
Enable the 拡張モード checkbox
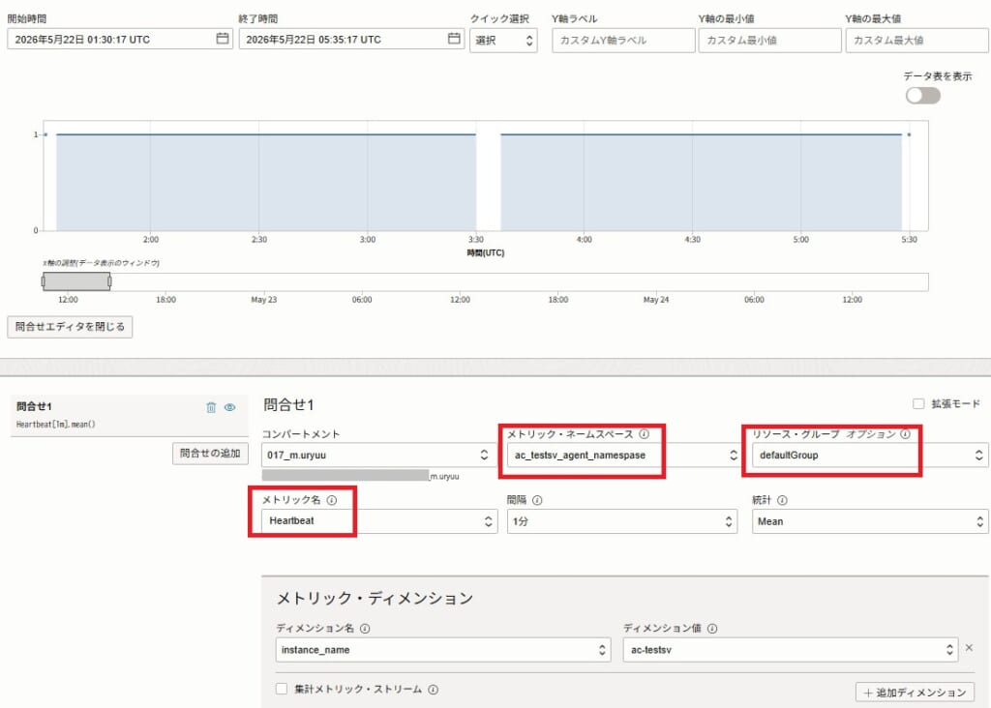tap(918, 403)
